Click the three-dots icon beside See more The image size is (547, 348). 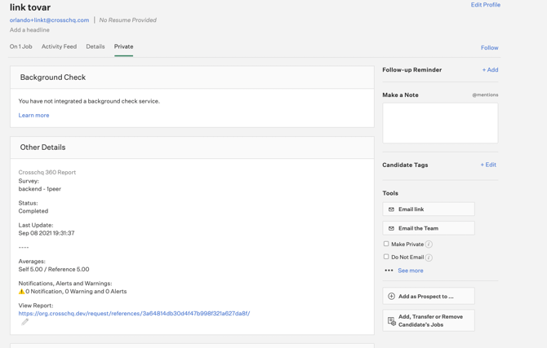tap(389, 271)
